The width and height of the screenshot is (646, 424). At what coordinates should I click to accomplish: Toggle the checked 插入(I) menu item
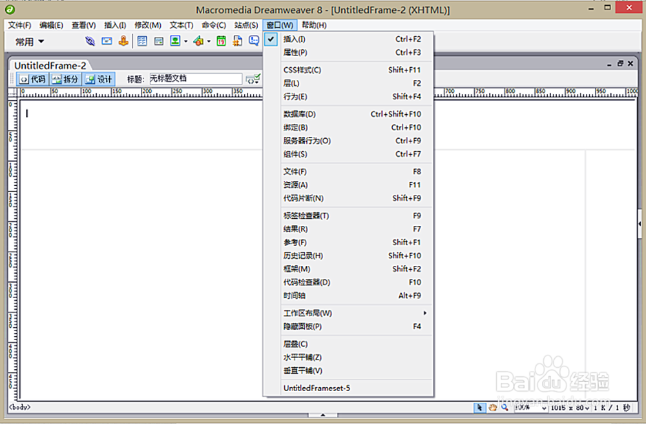[x=348, y=39]
